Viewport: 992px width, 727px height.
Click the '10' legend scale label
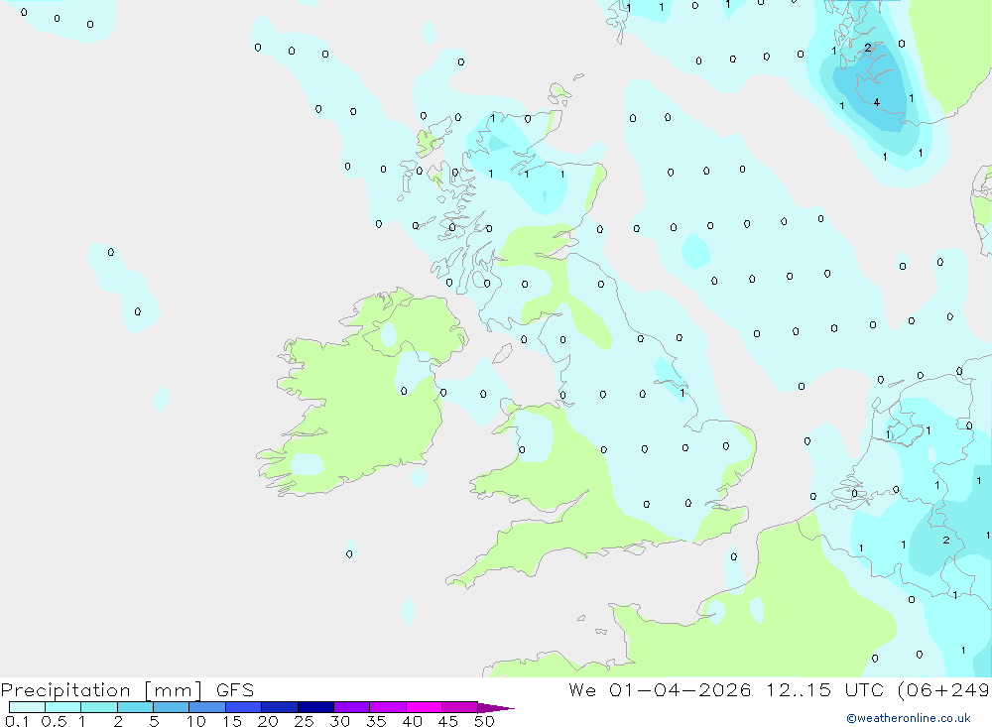(x=195, y=721)
